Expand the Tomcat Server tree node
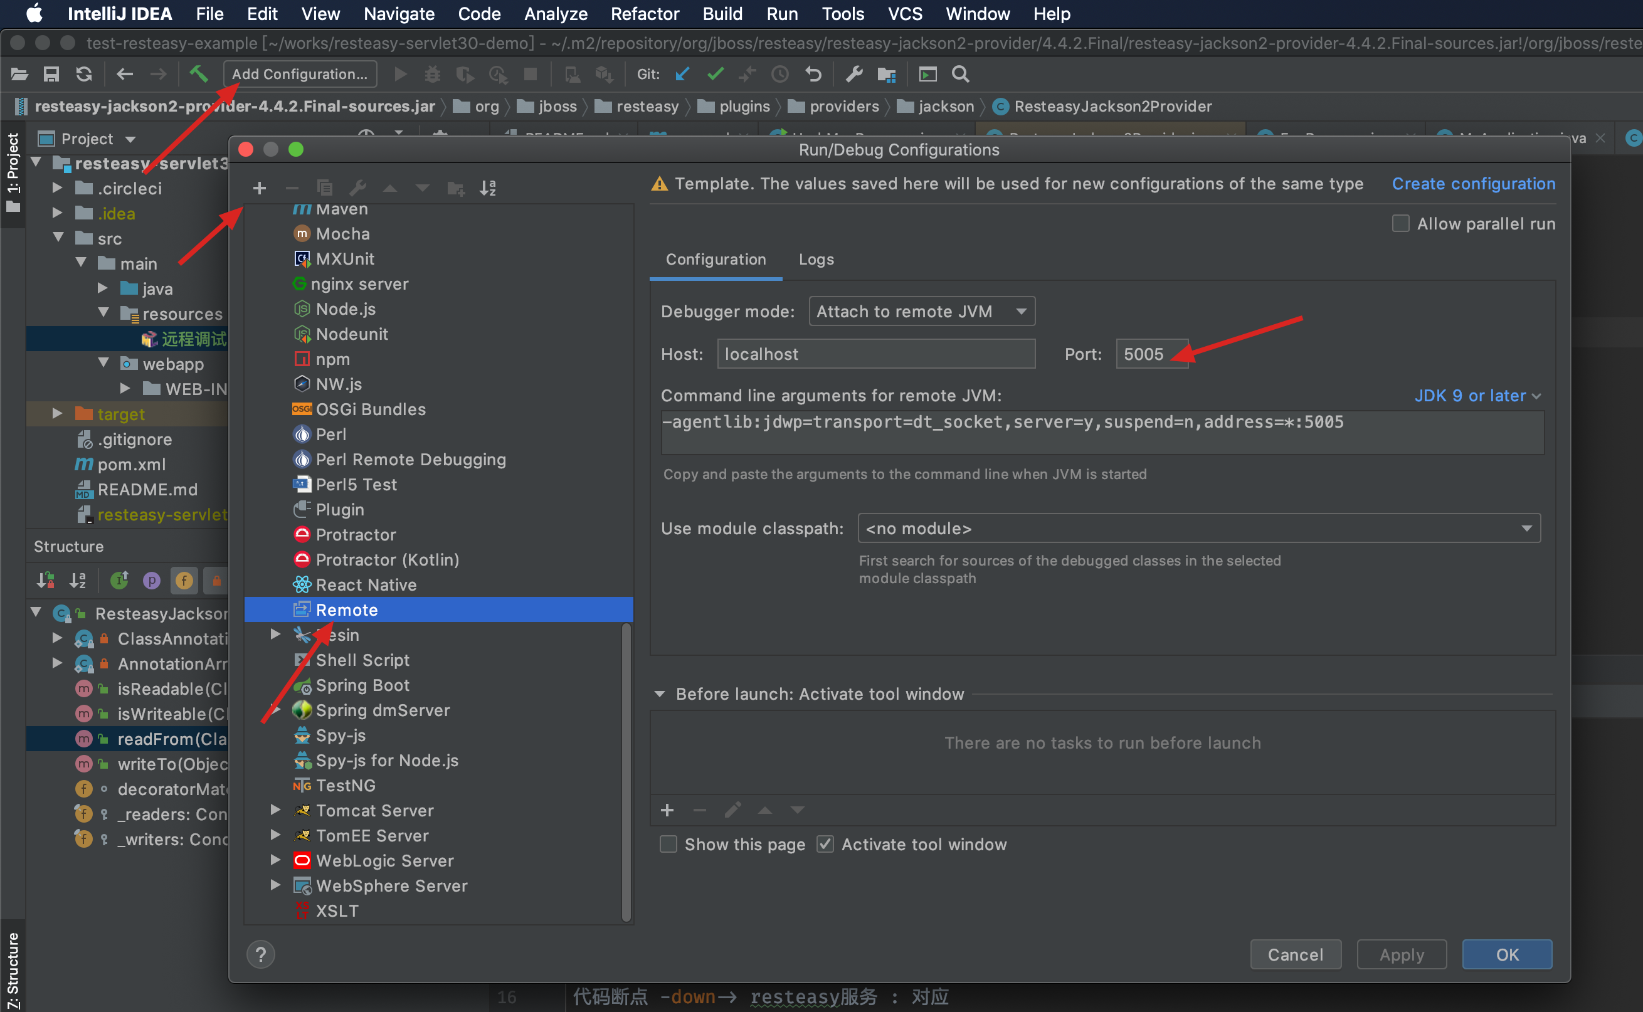The height and width of the screenshot is (1012, 1643). [275, 810]
